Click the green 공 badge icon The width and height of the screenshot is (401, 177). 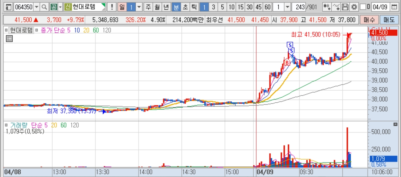(x=53, y=7)
